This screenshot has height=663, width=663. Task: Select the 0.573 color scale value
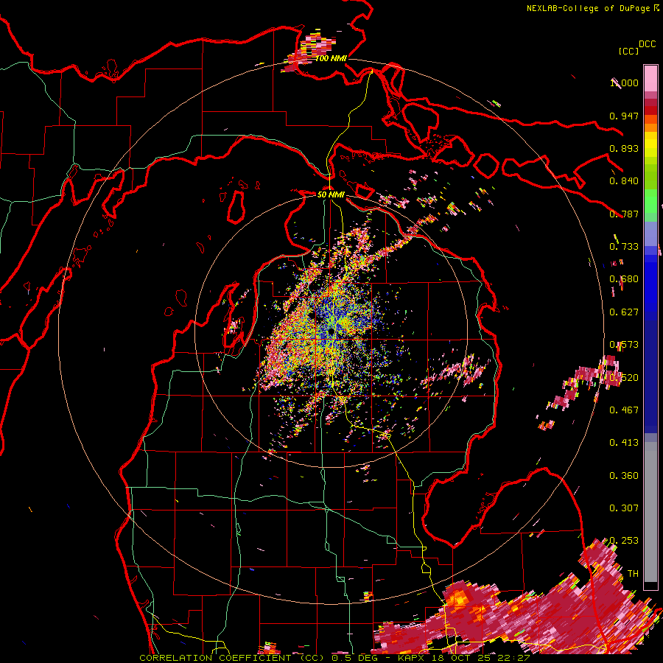point(624,345)
